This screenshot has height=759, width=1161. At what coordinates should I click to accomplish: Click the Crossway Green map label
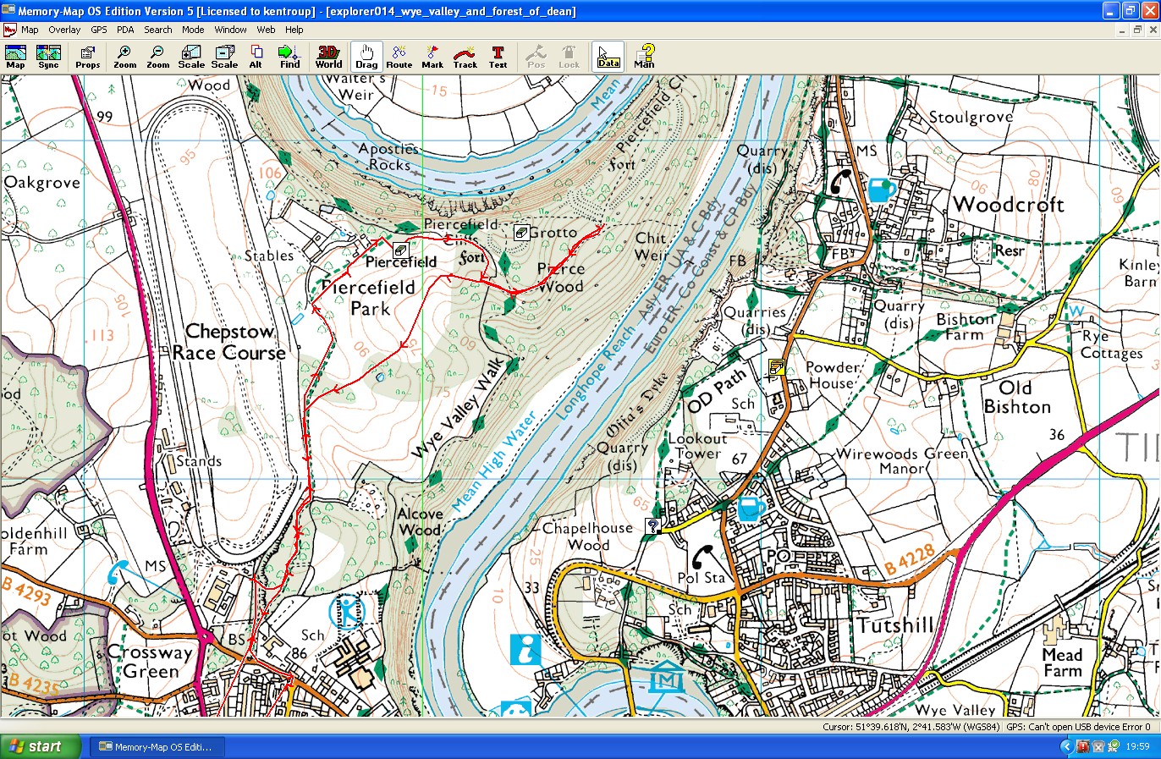[x=150, y=662]
